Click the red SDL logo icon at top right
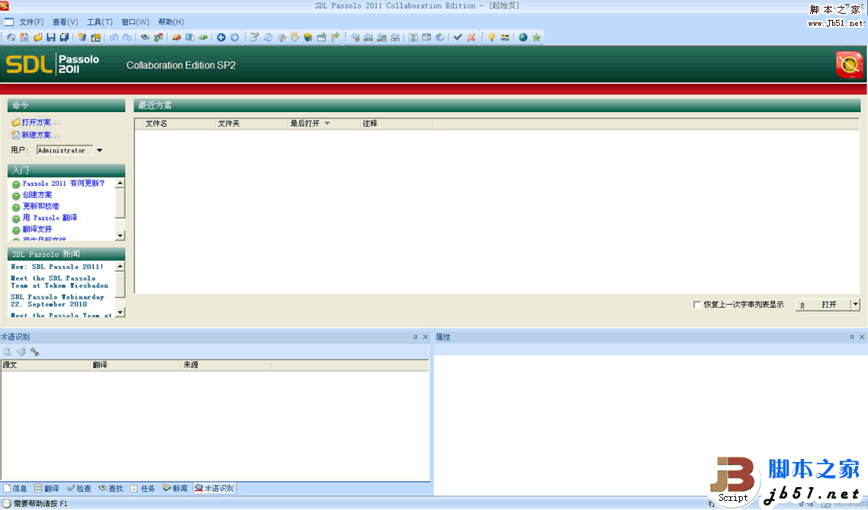868x510 pixels. (x=848, y=65)
